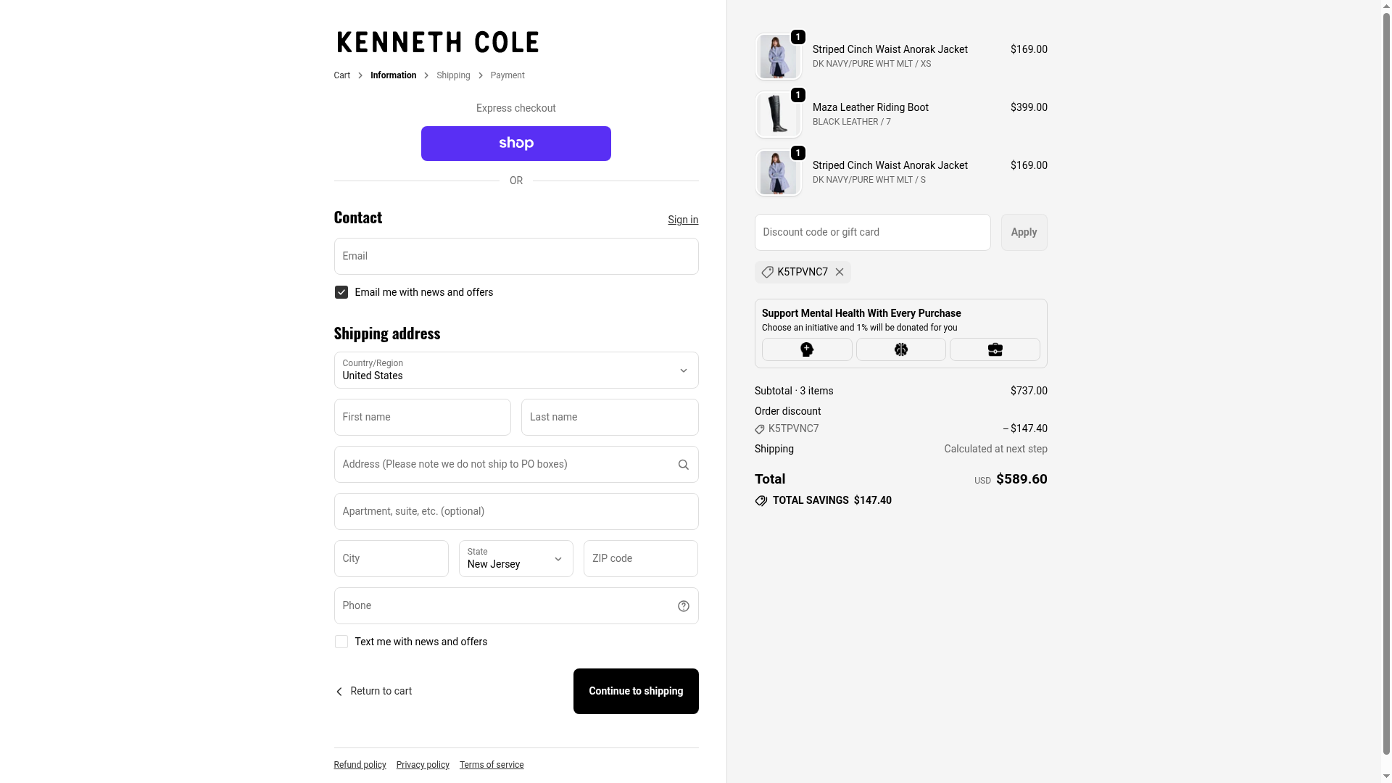The image size is (1392, 783).
Task: Choose the brain icon donation initiative
Action: point(900,349)
